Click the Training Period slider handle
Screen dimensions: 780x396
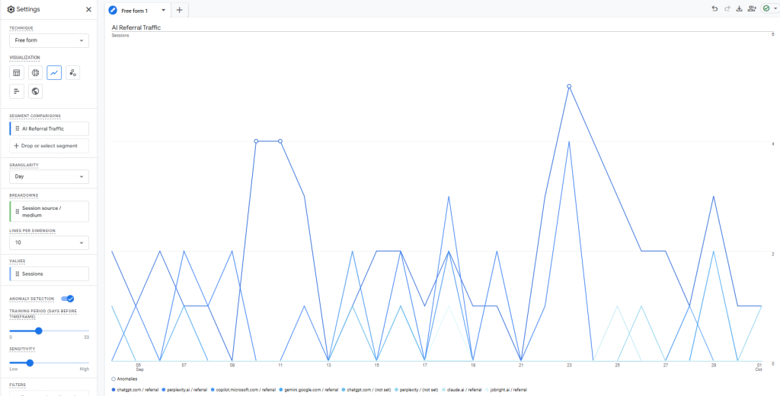39,331
